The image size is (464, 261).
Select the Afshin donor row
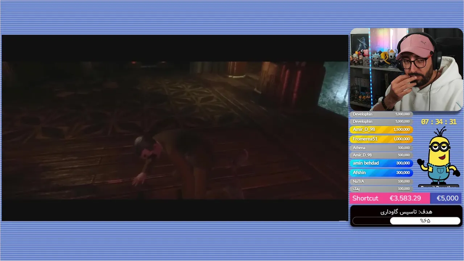381,173
